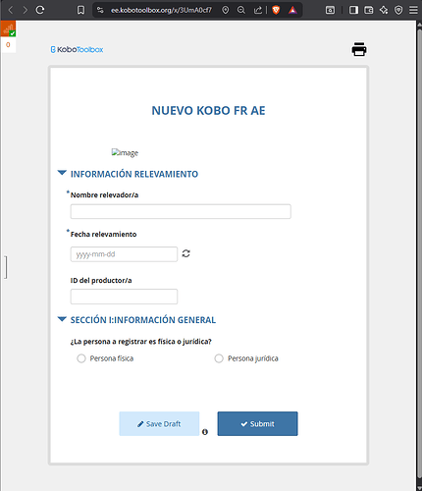
Task: Collapse the INFORMACIÓN RELEVAMIENTO section
Action: click(62, 173)
